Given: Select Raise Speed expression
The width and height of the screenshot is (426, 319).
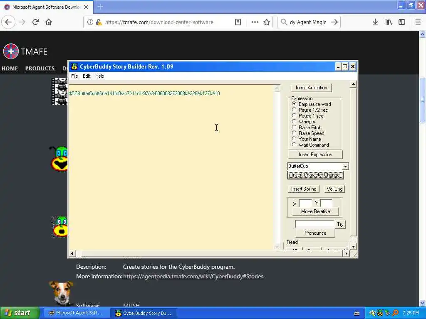Looking at the screenshot, I should pos(294,133).
